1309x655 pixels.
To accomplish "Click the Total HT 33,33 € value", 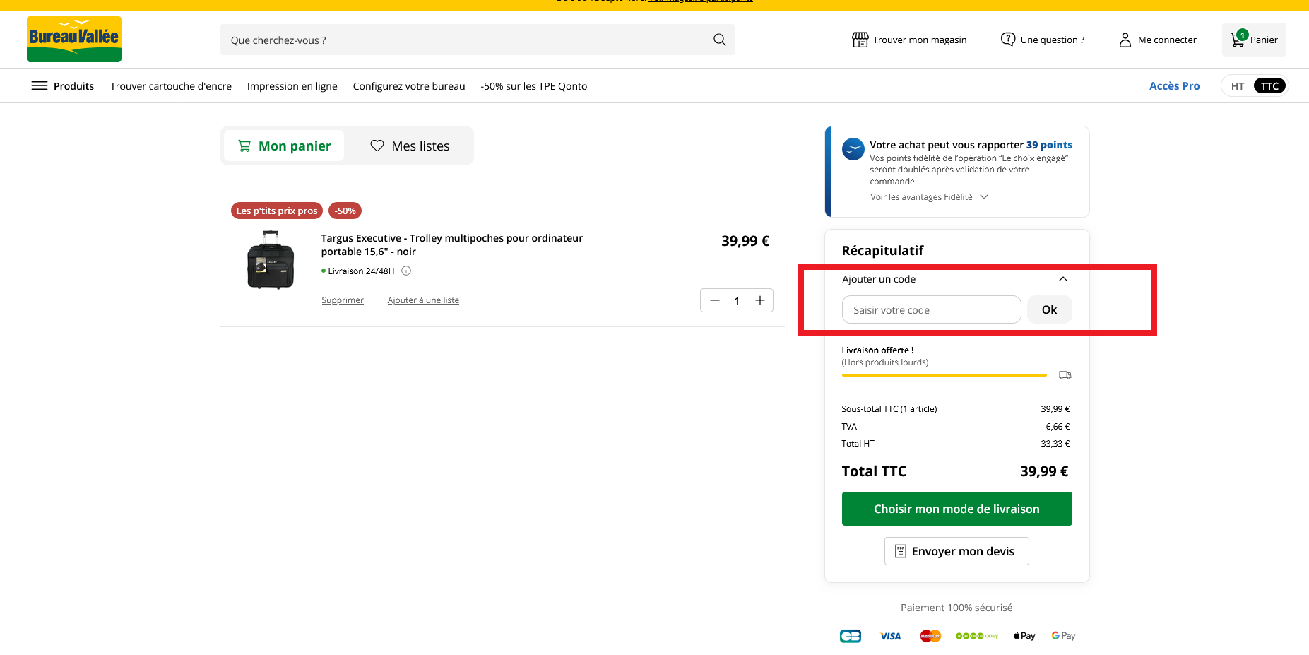I will tap(1055, 444).
